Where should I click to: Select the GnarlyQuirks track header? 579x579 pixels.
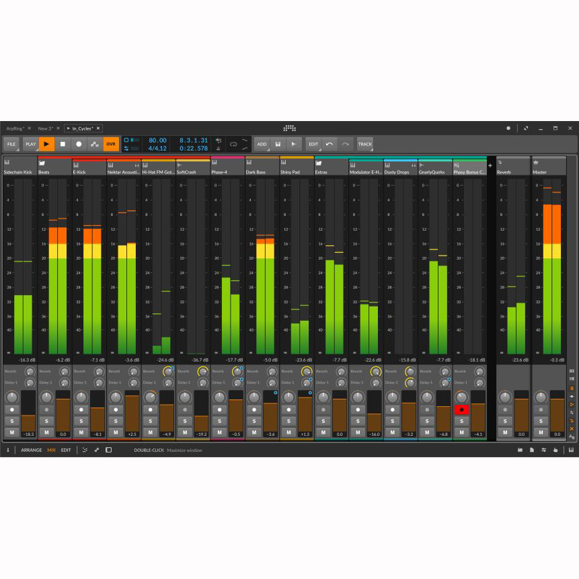435,167
